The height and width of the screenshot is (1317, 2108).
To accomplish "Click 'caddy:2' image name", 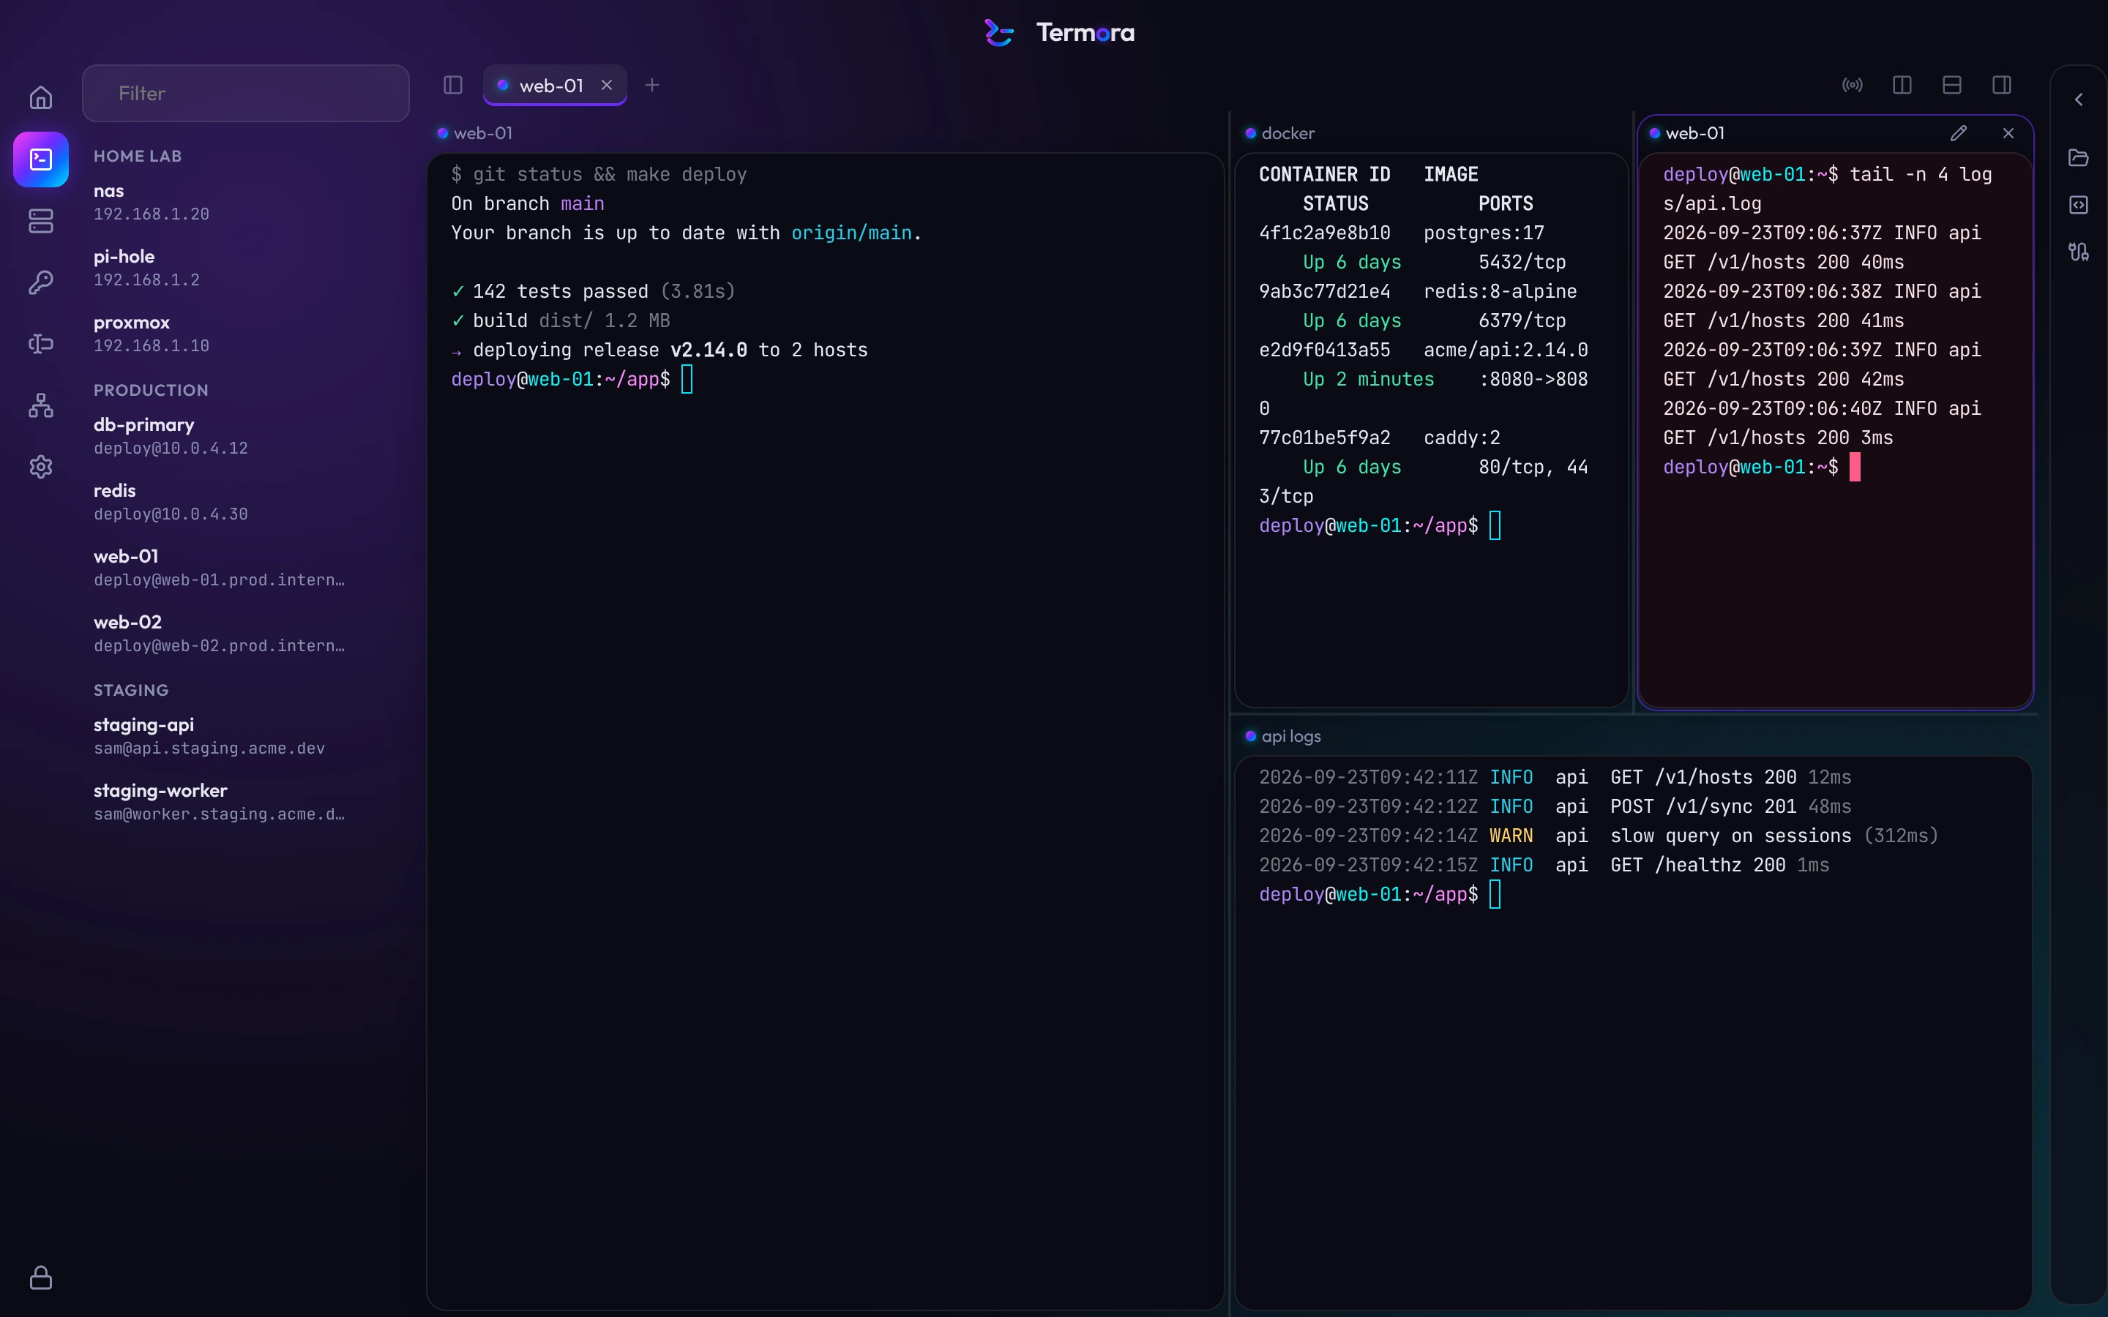I will 1462,438.
